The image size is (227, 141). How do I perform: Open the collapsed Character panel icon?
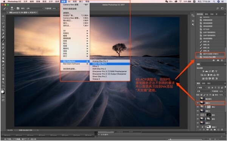(x=193, y=21)
